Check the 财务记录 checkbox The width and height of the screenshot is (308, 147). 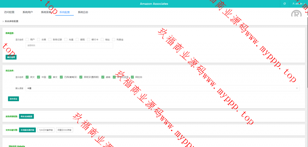[x=50, y=40]
